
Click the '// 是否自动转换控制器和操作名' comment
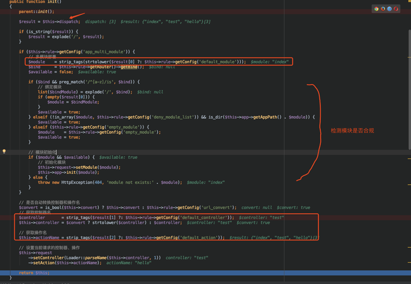point(49,202)
